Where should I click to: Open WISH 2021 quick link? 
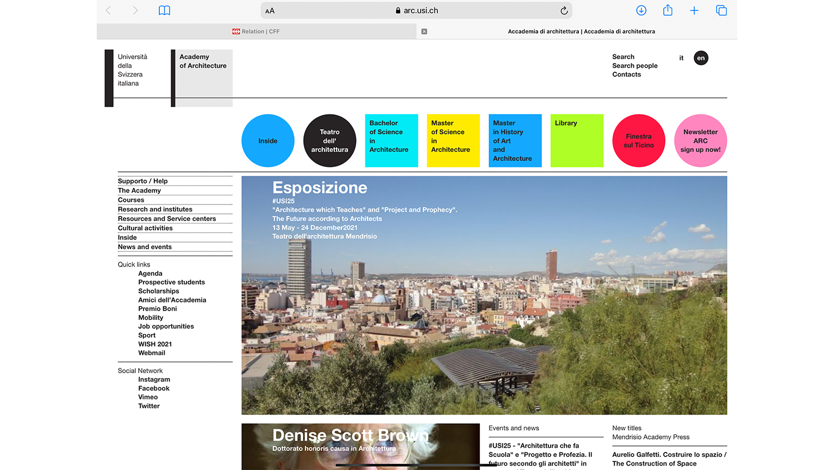[155, 344]
